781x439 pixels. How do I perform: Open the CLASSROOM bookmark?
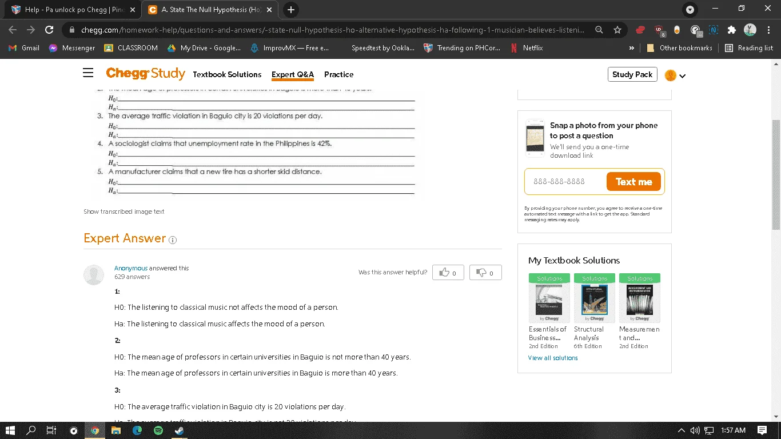[x=131, y=48]
